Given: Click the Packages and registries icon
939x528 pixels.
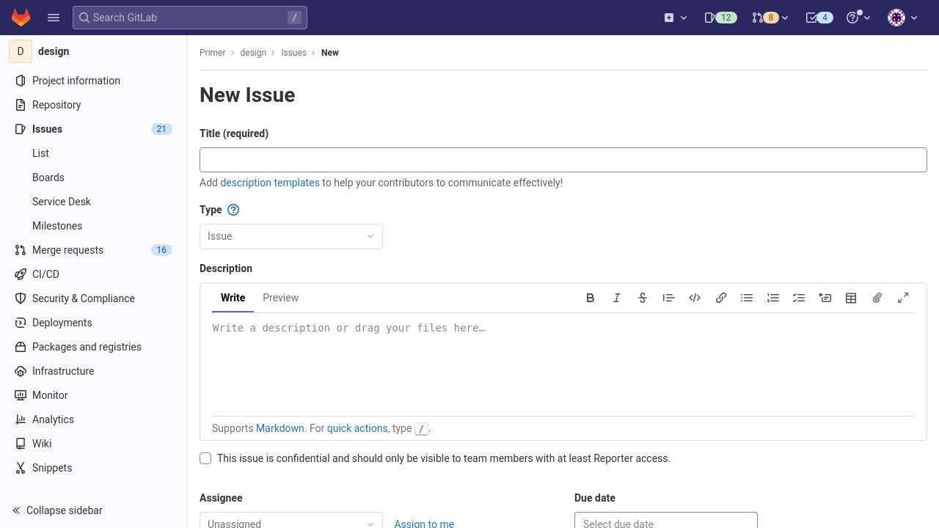Looking at the screenshot, I should click(21, 347).
